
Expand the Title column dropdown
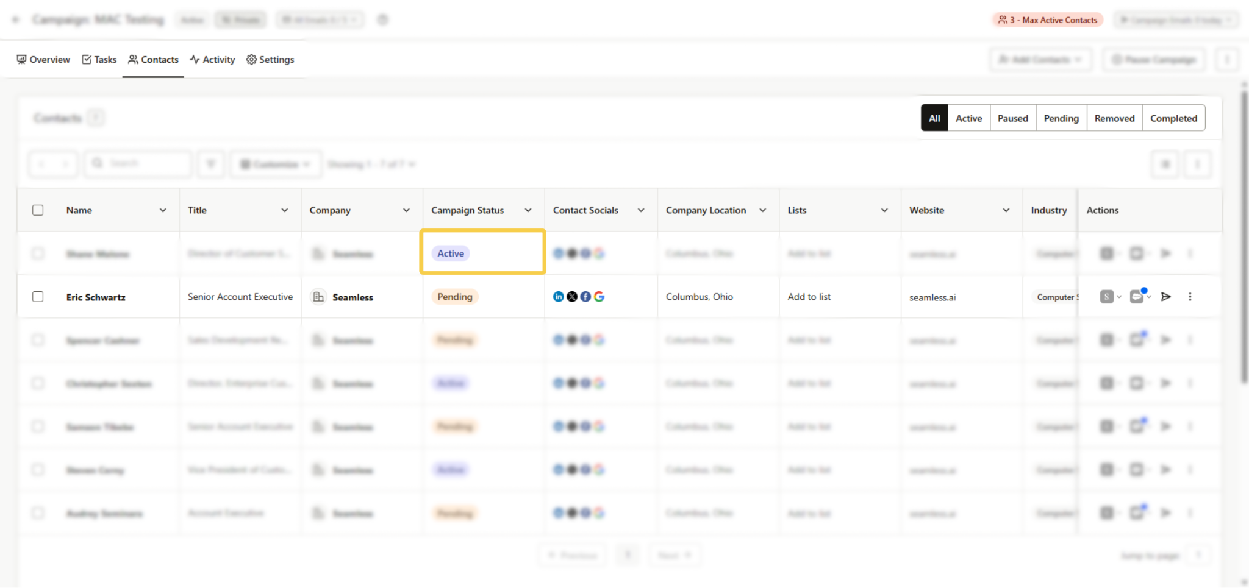[x=285, y=210]
